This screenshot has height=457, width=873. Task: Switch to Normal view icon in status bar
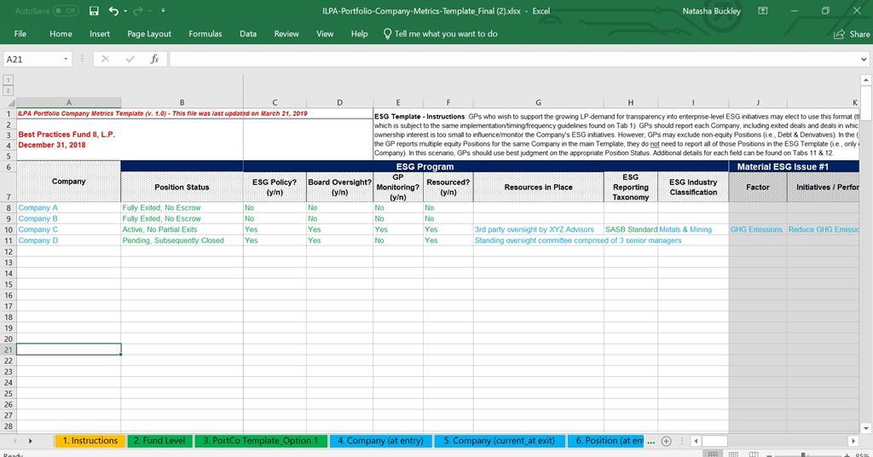tap(712, 454)
